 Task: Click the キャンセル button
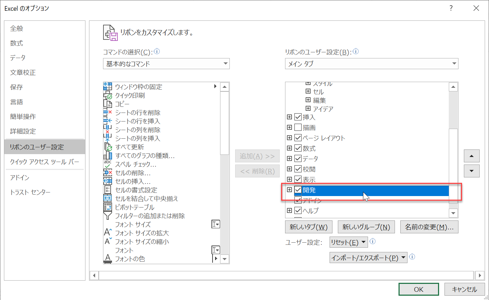click(x=464, y=289)
